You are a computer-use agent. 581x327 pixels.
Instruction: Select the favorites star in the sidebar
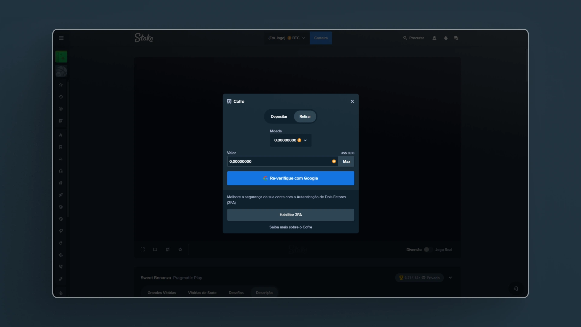tap(61, 85)
